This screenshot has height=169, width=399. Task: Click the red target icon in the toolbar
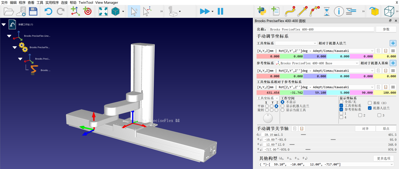click(87, 11)
